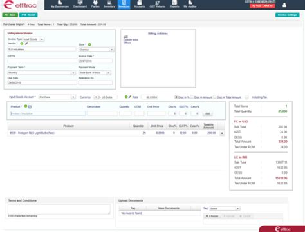This screenshot has height=232, width=305.
Task: Click the Choose file button
Action: 212,216
